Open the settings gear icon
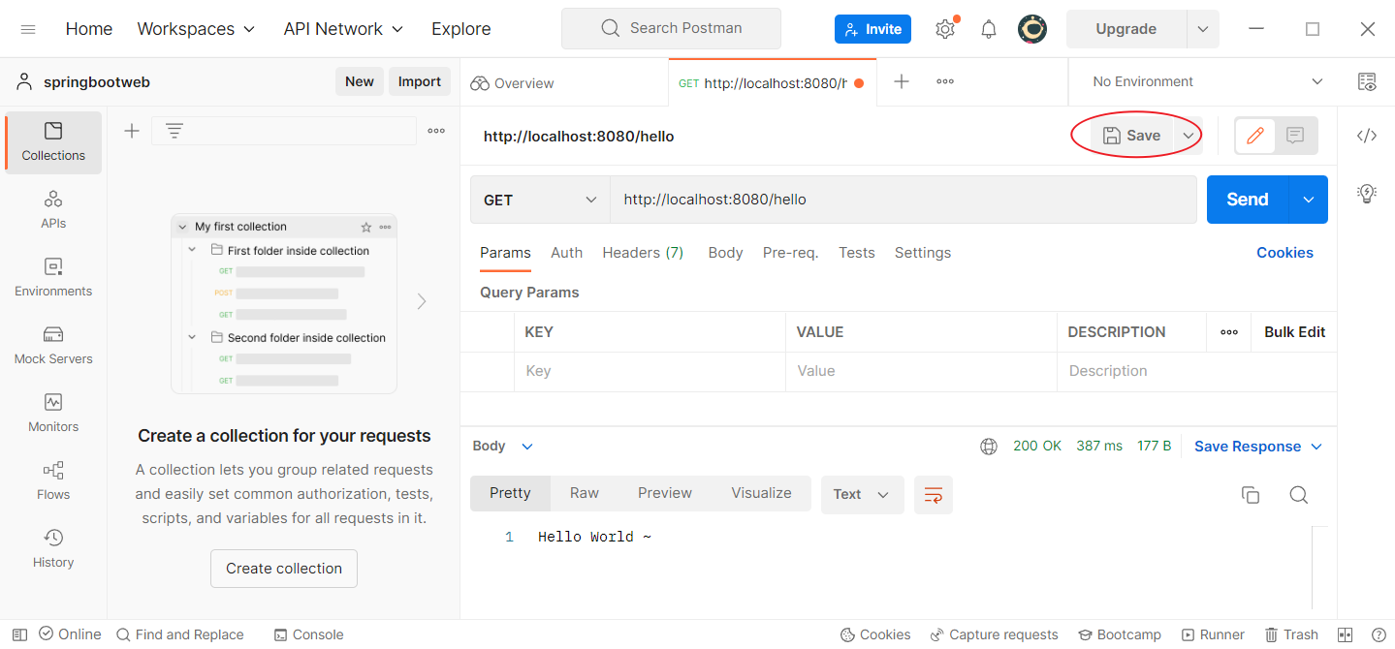Screen dimensions: 1395x649 point(945,29)
